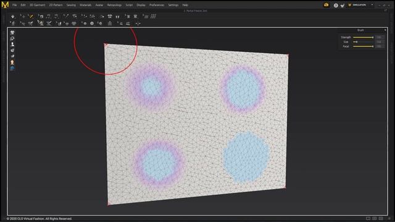Click the two-pins toolbar icon
This screenshot has height=222, width=395.
[x=117, y=17]
